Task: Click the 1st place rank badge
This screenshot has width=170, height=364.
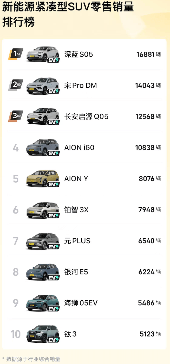Action: point(16,54)
